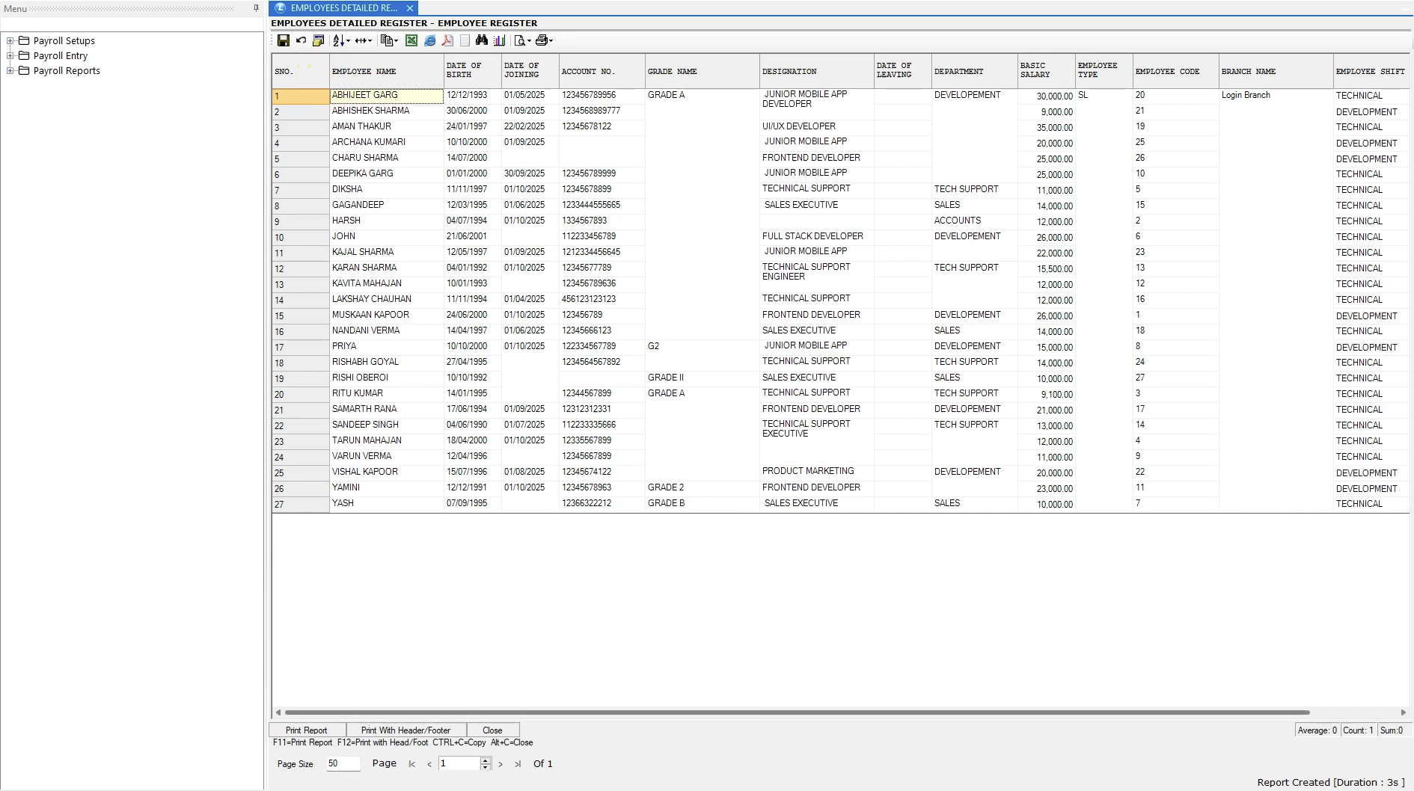Click the Page Size input field

343,763
